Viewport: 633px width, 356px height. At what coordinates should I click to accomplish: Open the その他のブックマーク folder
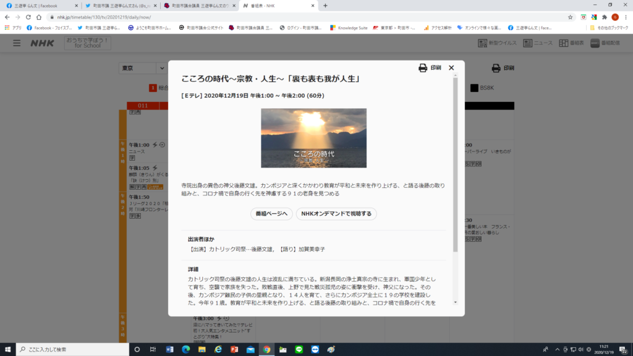[x=609, y=28]
